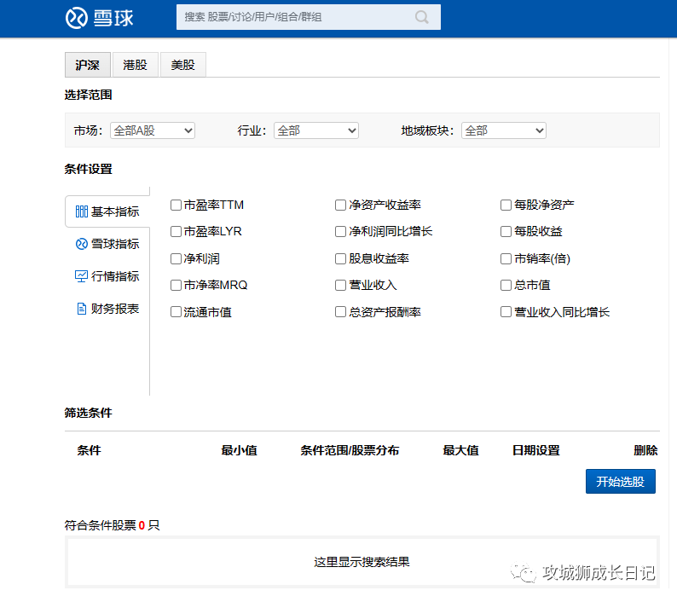Tick the 净资产收益率 checkbox

point(341,205)
